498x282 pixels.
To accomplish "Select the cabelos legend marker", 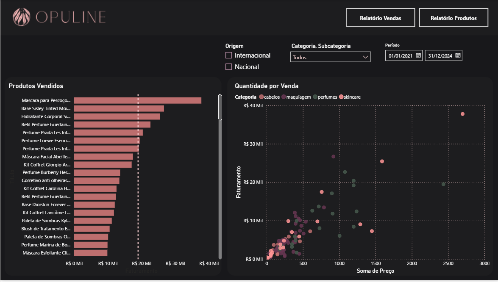I will tap(262, 97).
